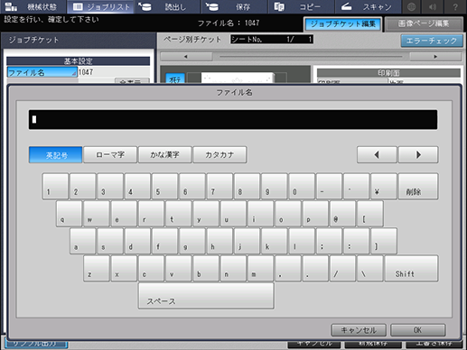This screenshot has width=467, height=350.
Task: Click the globe icon in top bar
Action: click(x=412, y=6)
